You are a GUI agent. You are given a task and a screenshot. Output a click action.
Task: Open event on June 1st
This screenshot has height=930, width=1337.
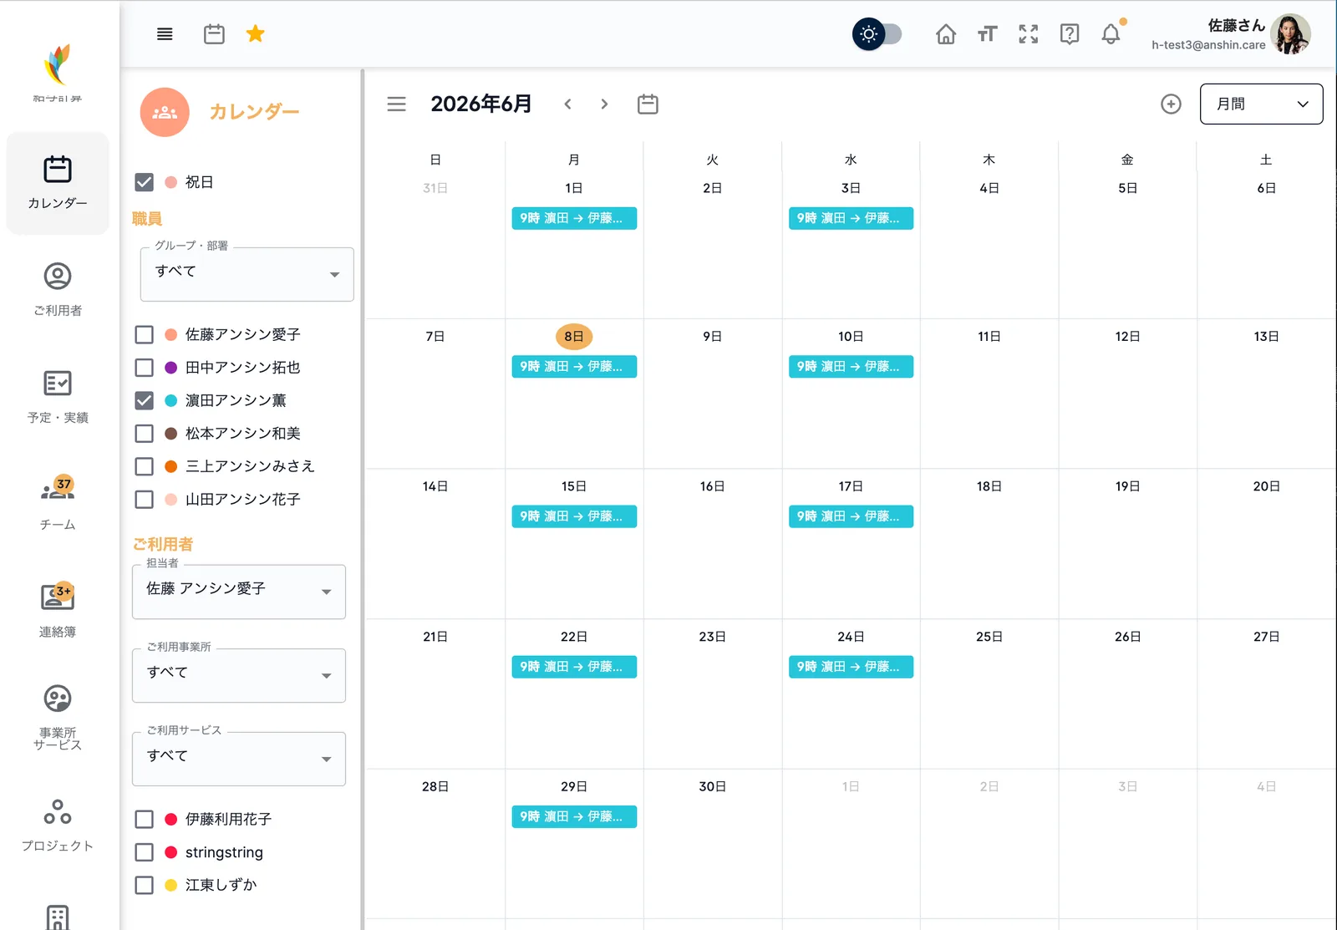pyautogui.click(x=574, y=218)
